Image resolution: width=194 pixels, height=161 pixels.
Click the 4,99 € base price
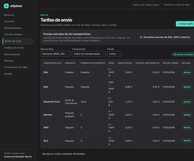tap(129, 141)
